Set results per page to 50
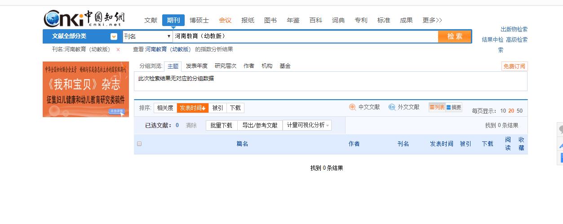Image resolution: width=563 pixels, height=224 pixels. (x=519, y=111)
